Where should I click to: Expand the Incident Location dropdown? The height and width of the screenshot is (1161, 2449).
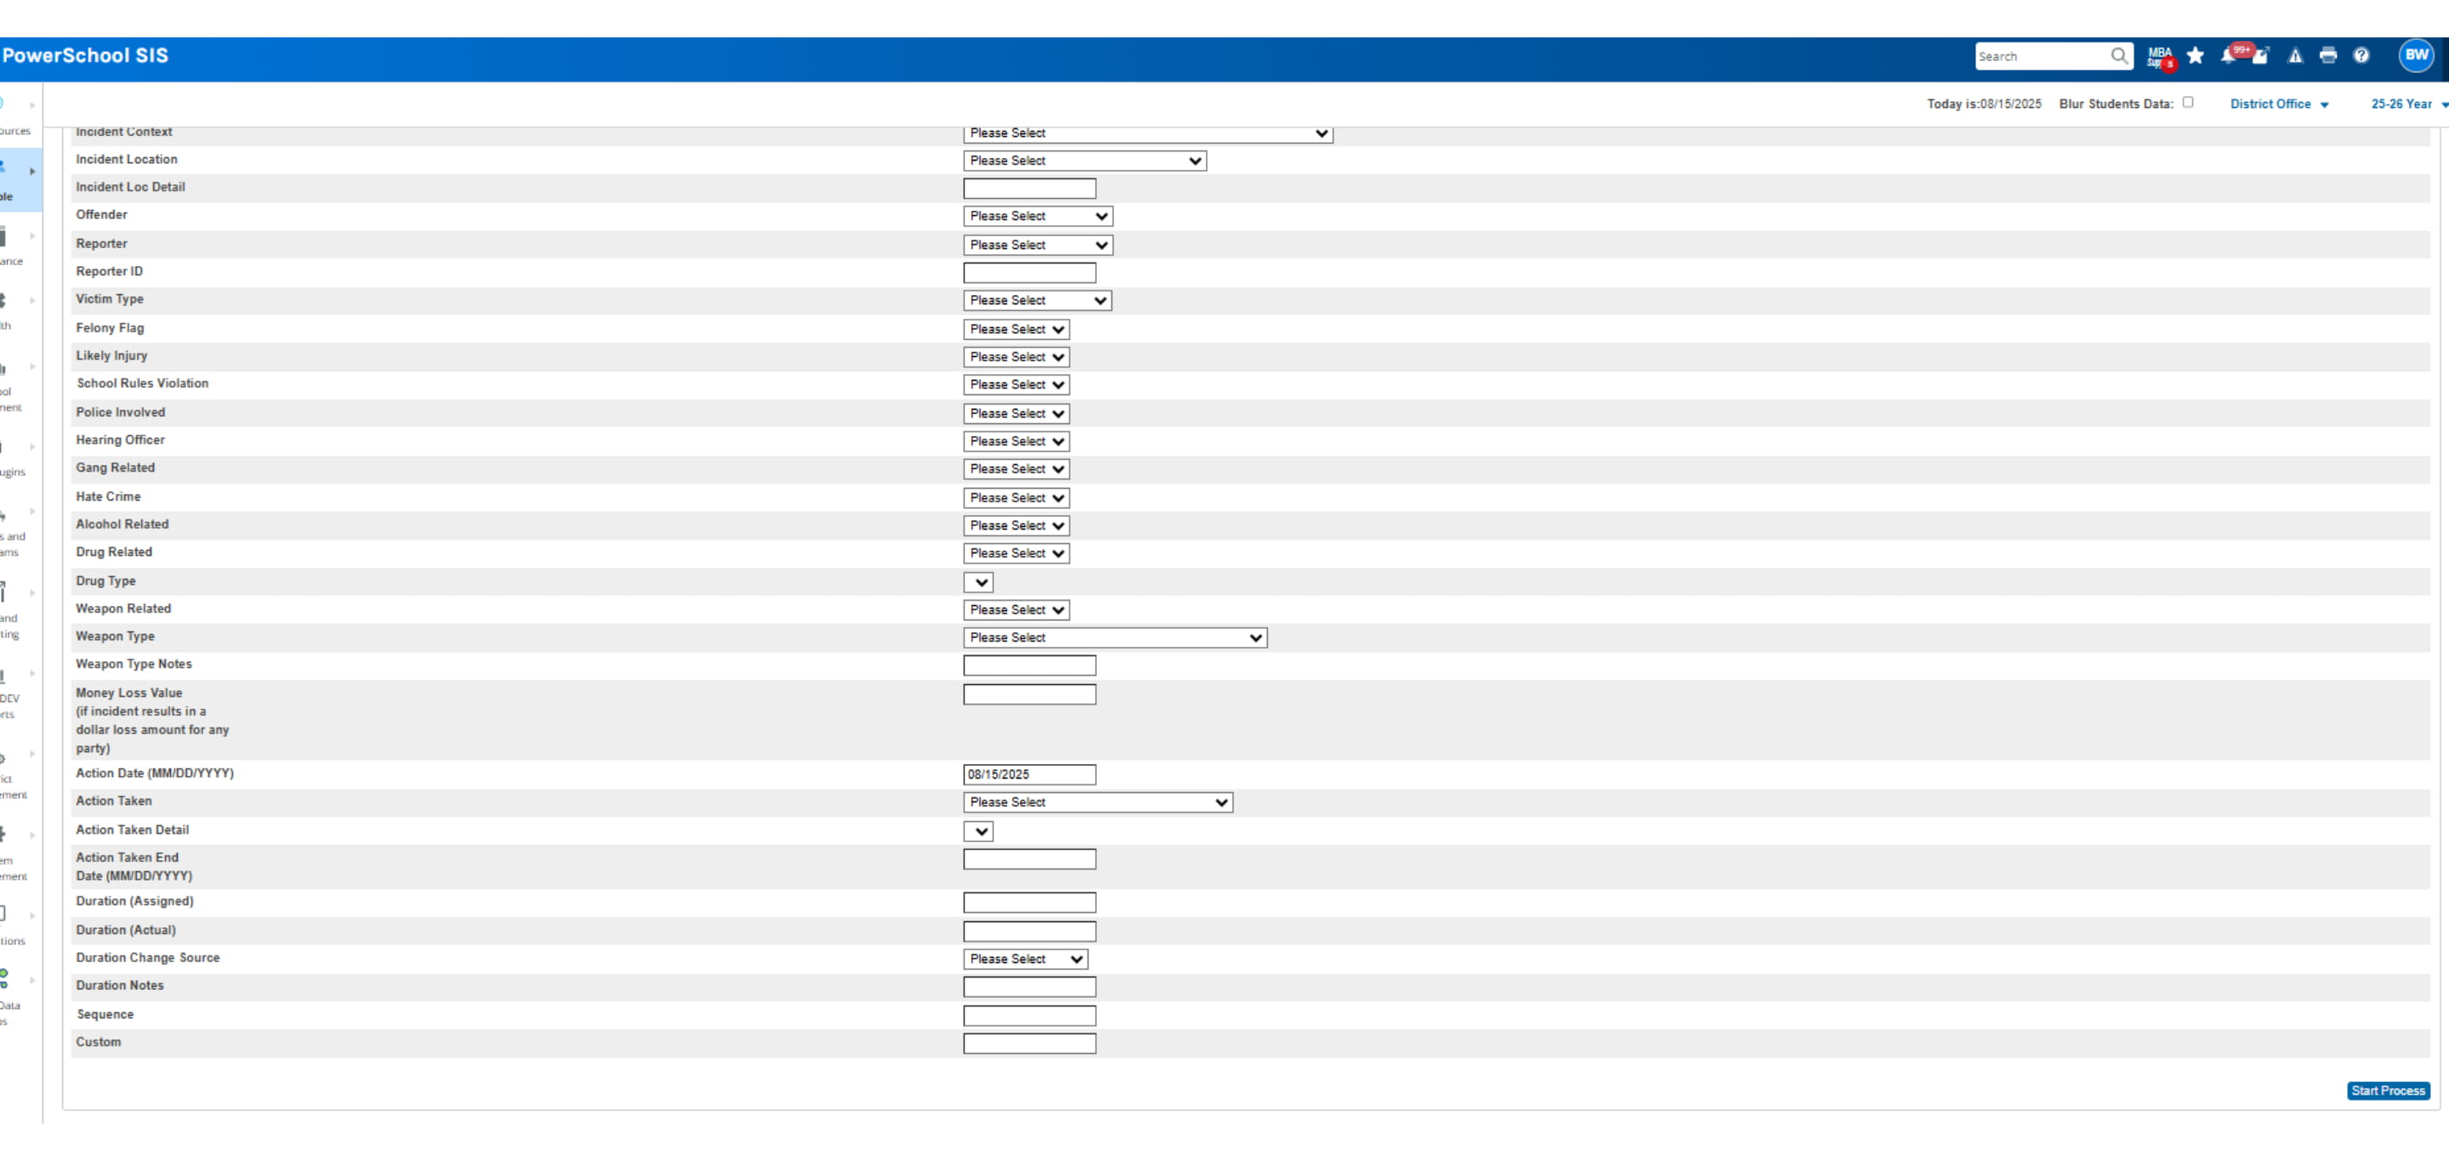click(x=1085, y=161)
